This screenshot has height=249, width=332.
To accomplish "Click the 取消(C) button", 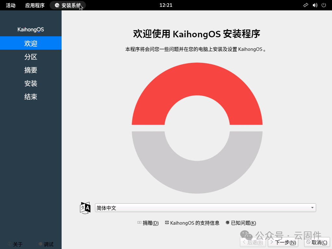I will pos(317,243).
